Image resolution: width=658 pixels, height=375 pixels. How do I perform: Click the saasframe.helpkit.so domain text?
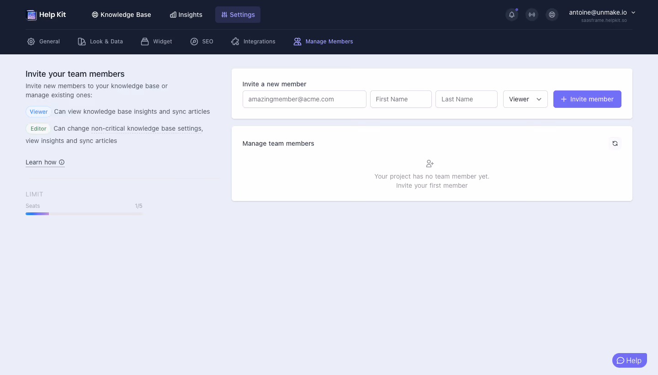(x=604, y=21)
